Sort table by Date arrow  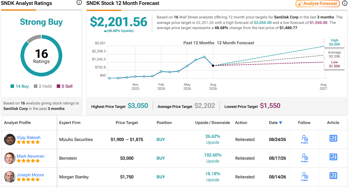pos(281,123)
